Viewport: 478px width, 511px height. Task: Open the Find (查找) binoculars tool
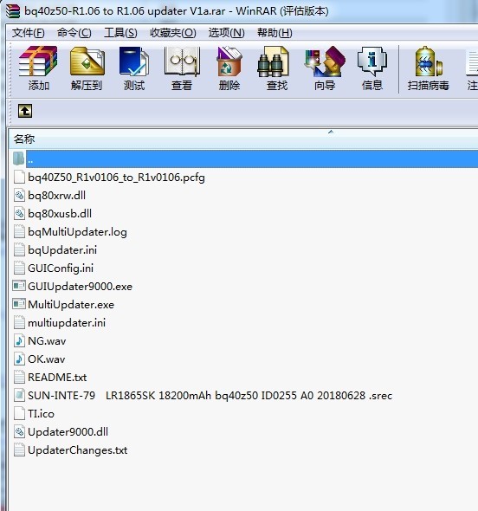point(276,68)
